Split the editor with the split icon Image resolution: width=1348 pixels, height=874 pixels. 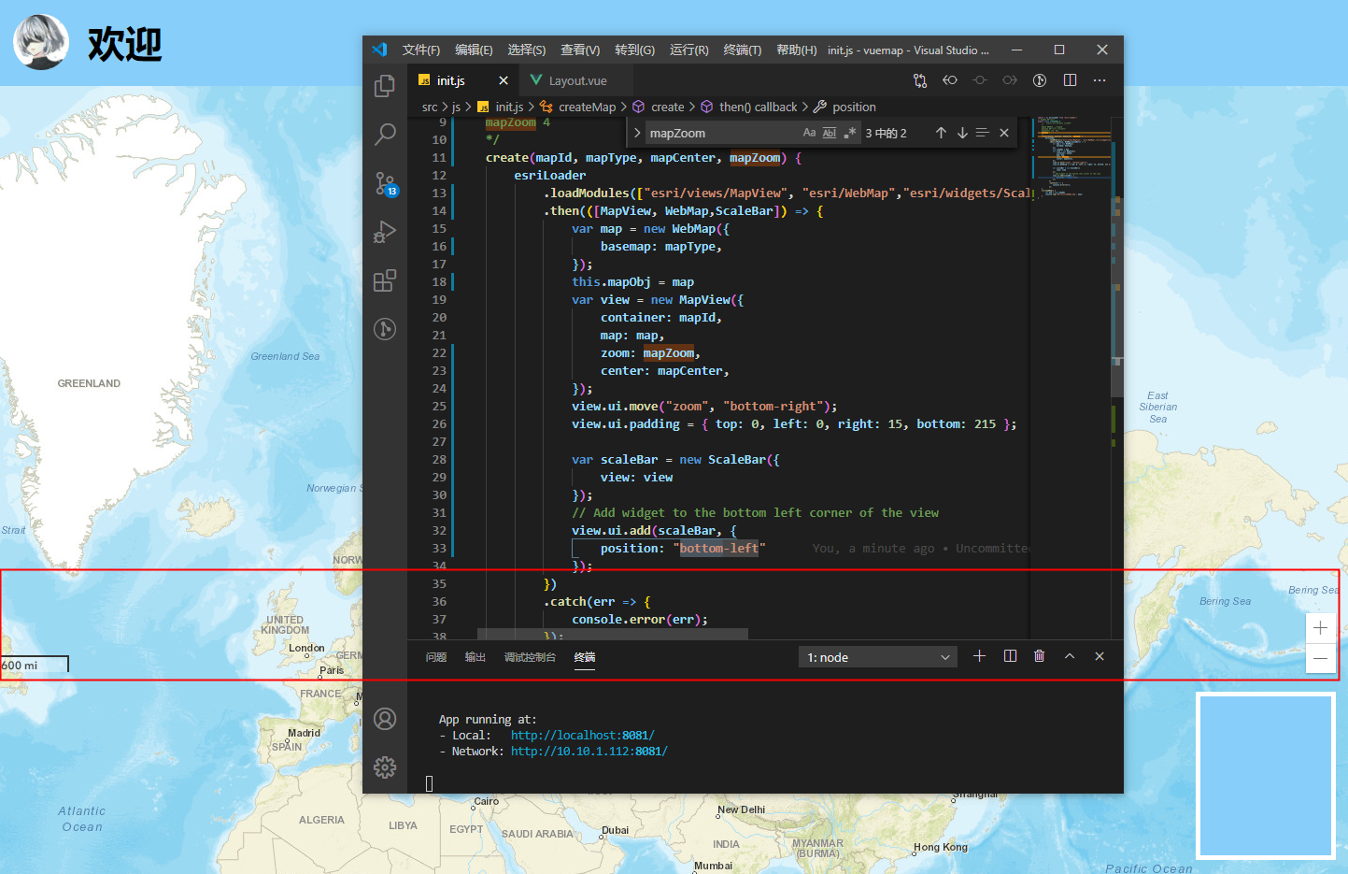[x=1070, y=80]
